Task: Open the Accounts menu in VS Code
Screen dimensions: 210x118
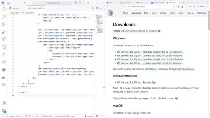Action: (4, 103)
